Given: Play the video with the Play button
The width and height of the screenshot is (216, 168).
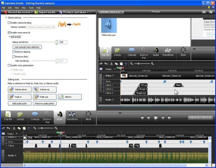Looking at the screenshot, I should pyautogui.click(x=156, y=118).
